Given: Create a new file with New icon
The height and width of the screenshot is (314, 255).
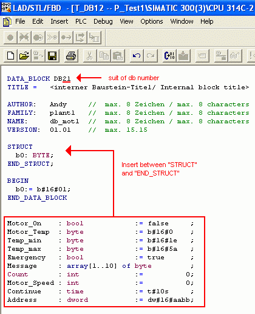Looking at the screenshot, I should tap(10, 55).
